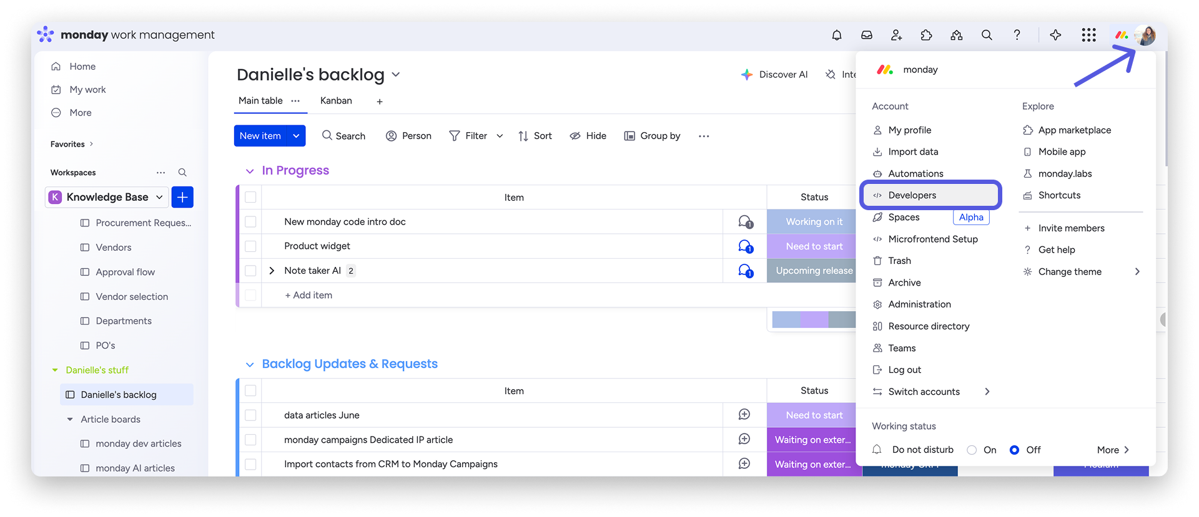Image resolution: width=1199 pixels, height=517 pixels.
Task: Select checkbox for monday campaigns Dedicated IP article
Action: (250, 440)
